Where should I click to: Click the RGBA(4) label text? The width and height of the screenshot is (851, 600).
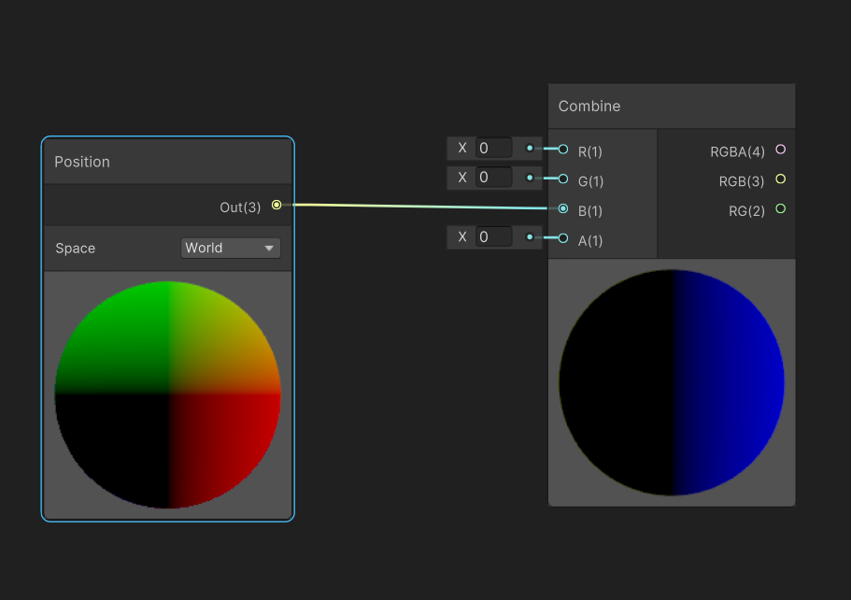pos(737,152)
